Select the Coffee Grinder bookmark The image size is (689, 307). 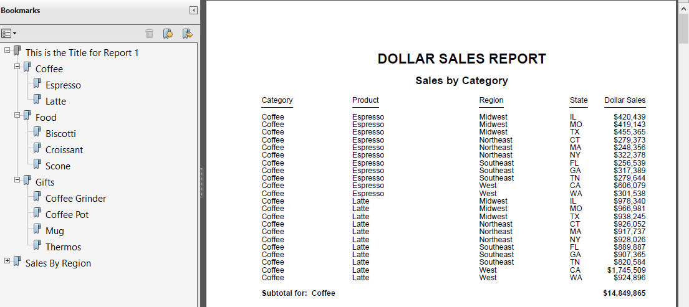tap(76, 199)
